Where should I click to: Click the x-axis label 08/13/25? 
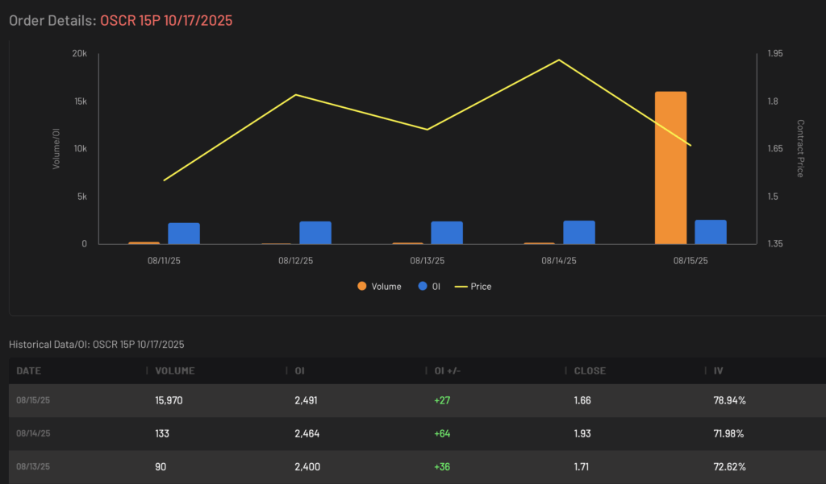tap(428, 261)
